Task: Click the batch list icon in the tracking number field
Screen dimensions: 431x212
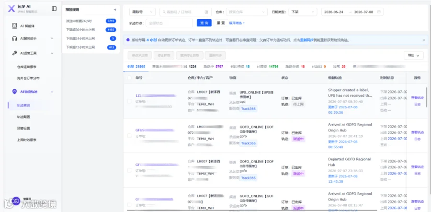Action: pyautogui.click(x=206, y=12)
